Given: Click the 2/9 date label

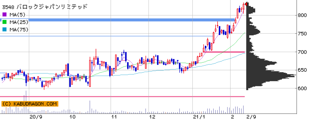Looking at the screenshot, I should (251, 117).
